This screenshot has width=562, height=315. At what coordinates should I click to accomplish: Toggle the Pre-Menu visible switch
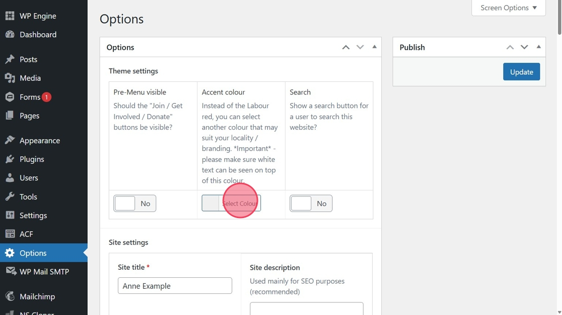[134, 203]
